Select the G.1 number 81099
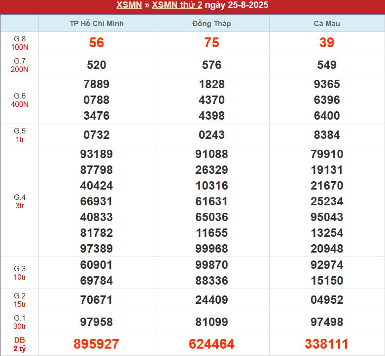This screenshot has width=385, height=356. 211,322
